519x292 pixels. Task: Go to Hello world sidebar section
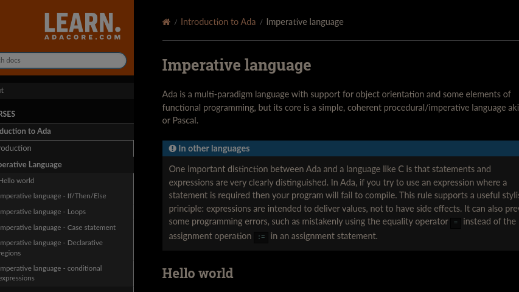click(x=17, y=181)
